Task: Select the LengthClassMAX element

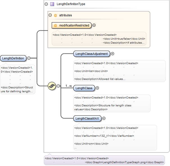Action: pyautogui.click(x=87, y=118)
